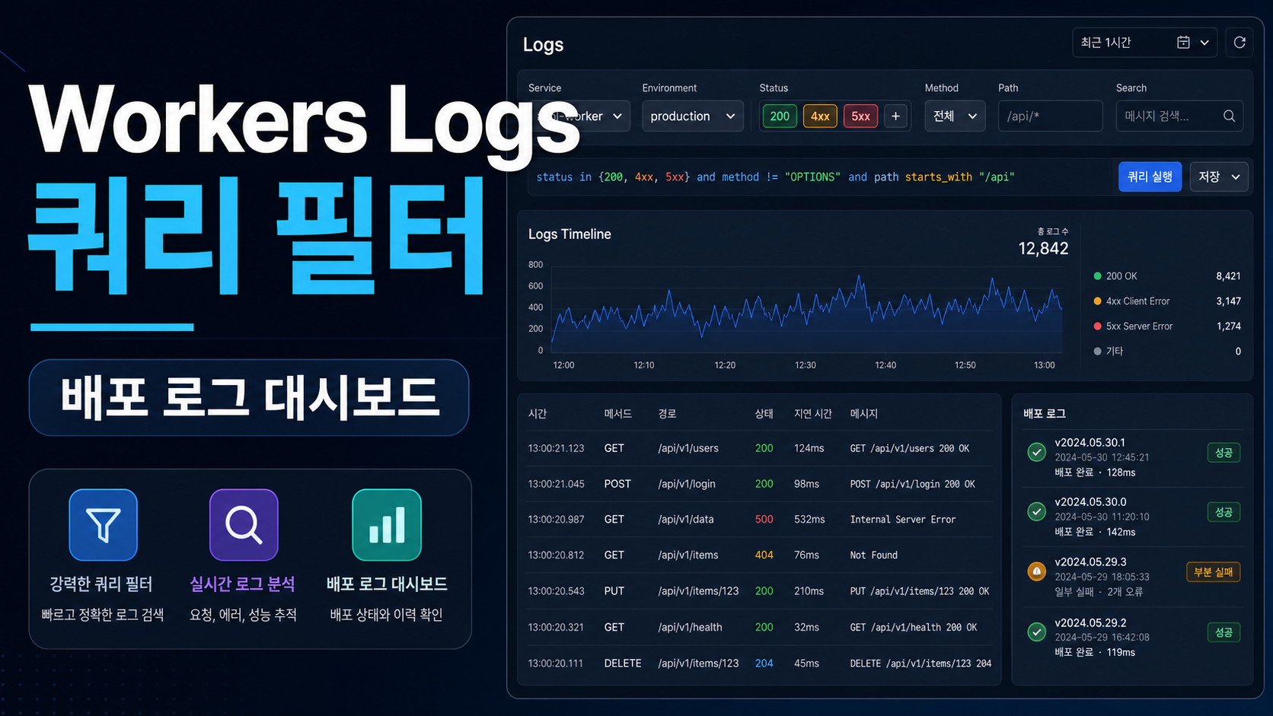Viewport: 1273px width, 716px height.
Task: Sort by the 상태 column header
Action: [764, 414]
